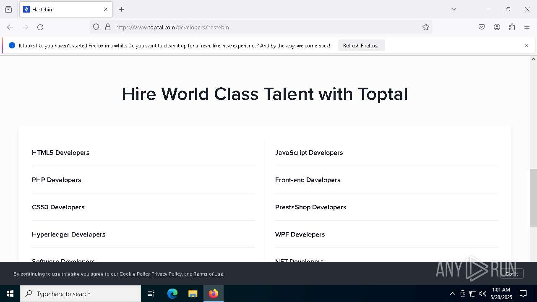The width and height of the screenshot is (537, 302).
Task: Open Firefox View recent browsing icon
Action: tap(8, 9)
